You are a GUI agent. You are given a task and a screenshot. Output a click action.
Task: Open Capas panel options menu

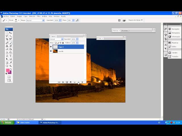85,37
